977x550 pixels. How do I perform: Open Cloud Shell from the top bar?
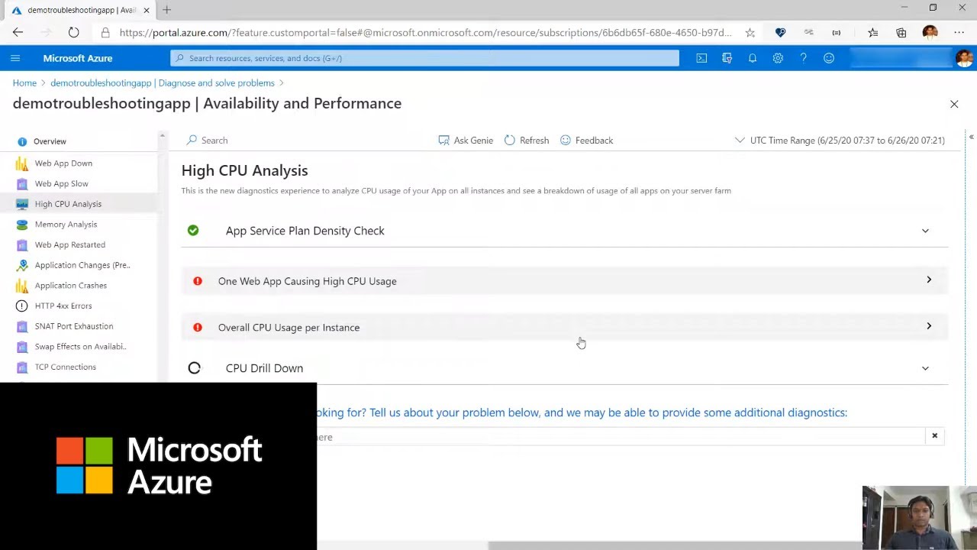pos(701,58)
